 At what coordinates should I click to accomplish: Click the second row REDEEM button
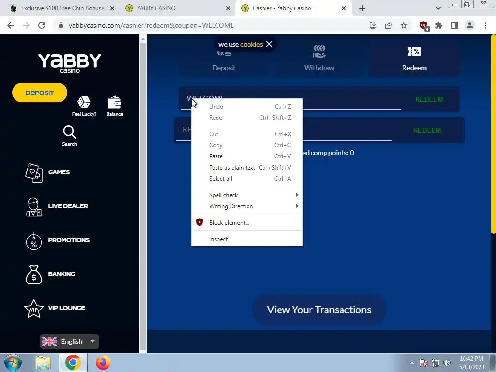pyautogui.click(x=427, y=130)
